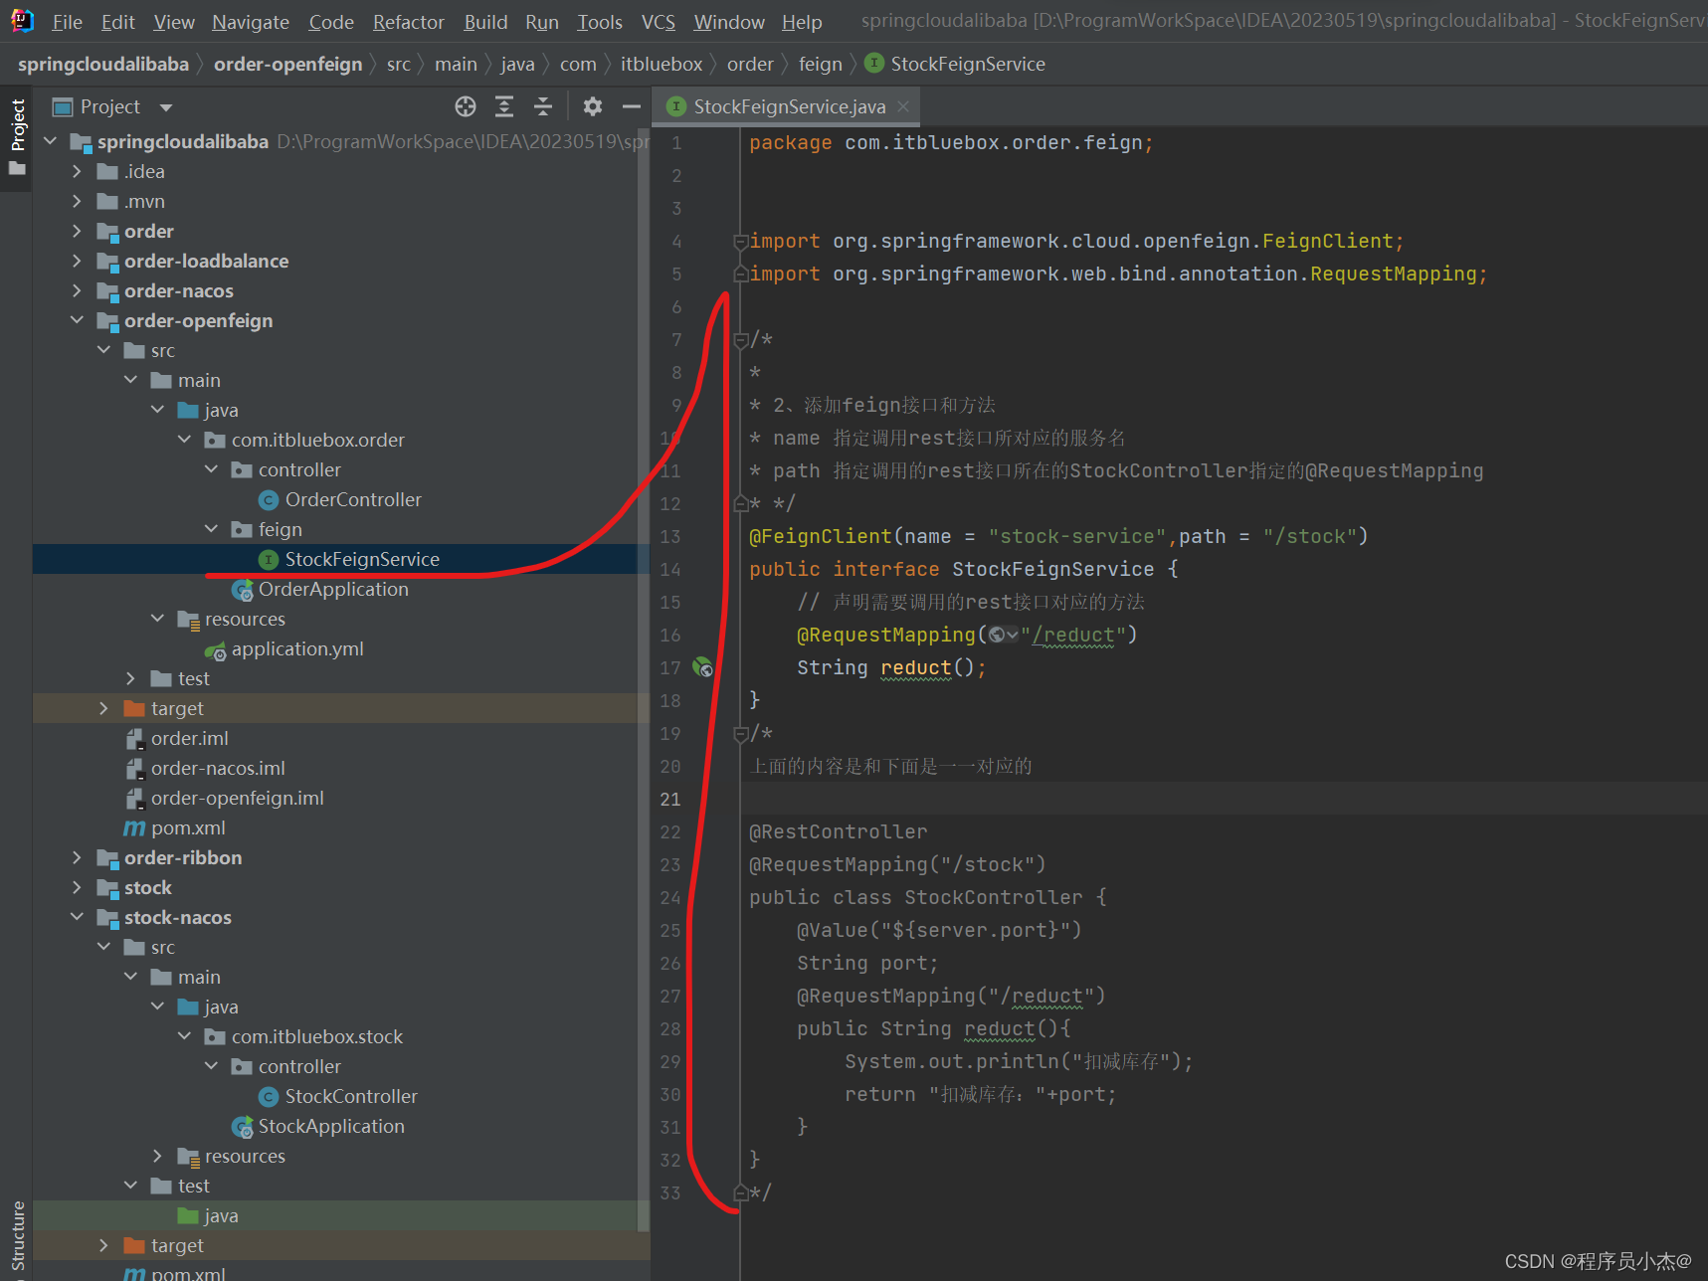This screenshot has height=1281, width=1708.
Task: Click the IntelliJ IDEA logo icon
Action: tap(22, 21)
